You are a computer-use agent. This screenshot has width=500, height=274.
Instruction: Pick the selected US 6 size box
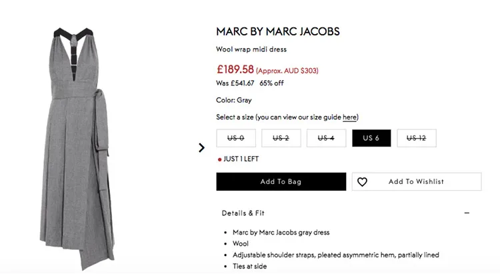tap(371, 138)
